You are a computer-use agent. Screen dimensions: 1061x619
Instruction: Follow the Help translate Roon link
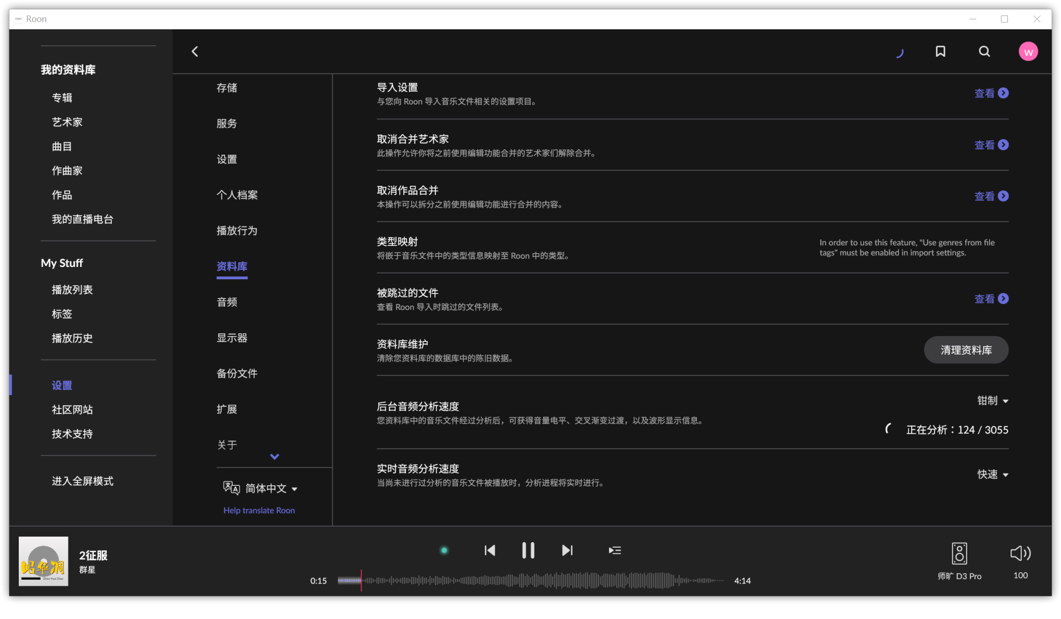click(259, 511)
